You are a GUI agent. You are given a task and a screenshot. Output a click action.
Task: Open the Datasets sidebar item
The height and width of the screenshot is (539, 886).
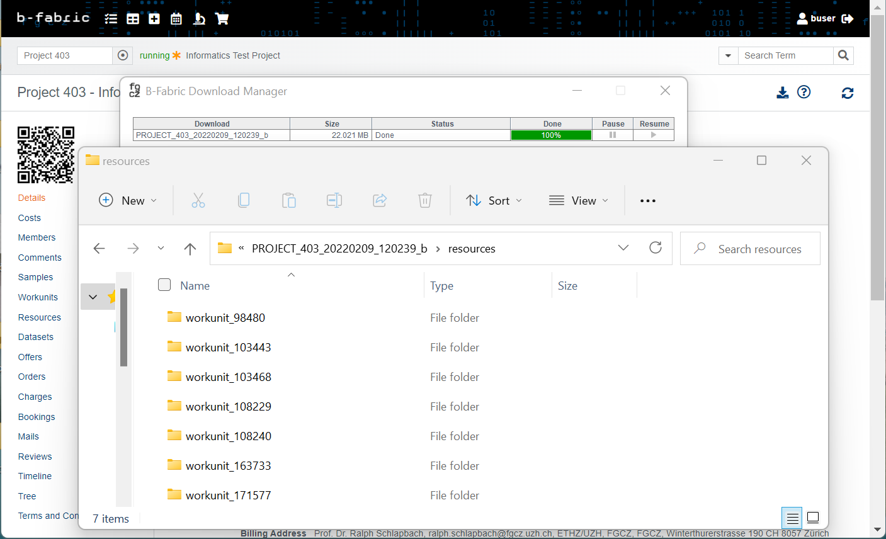coord(36,337)
